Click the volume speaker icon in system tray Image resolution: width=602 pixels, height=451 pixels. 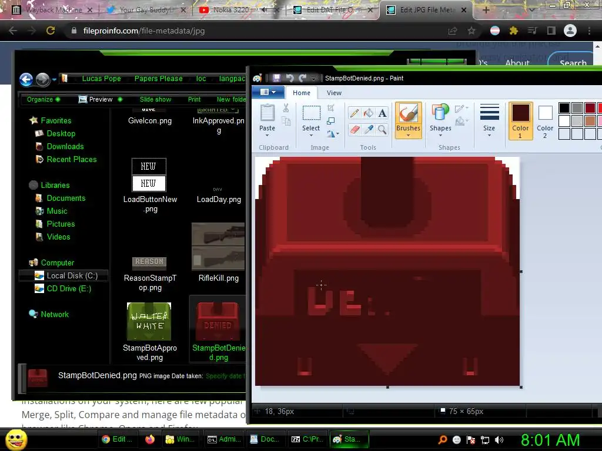(499, 440)
